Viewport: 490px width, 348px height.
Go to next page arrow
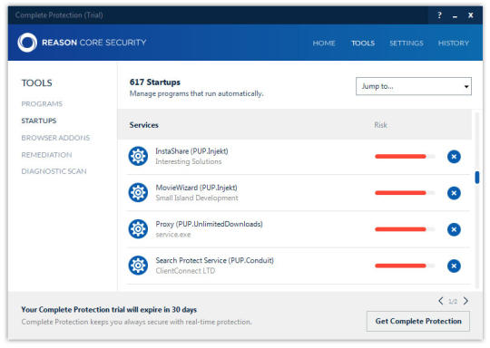coord(465,301)
